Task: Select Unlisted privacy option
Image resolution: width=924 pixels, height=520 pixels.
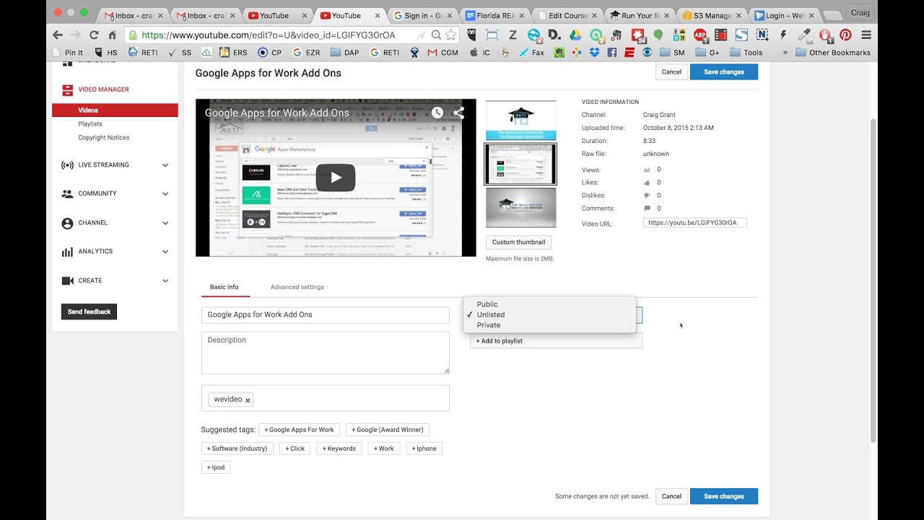Action: pyautogui.click(x=491, y=315)
